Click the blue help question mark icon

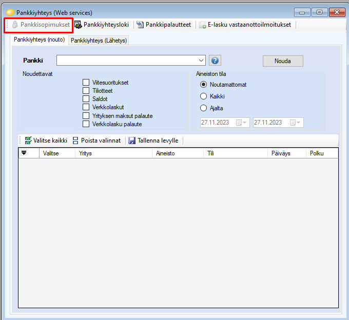(x=215, y=61)
